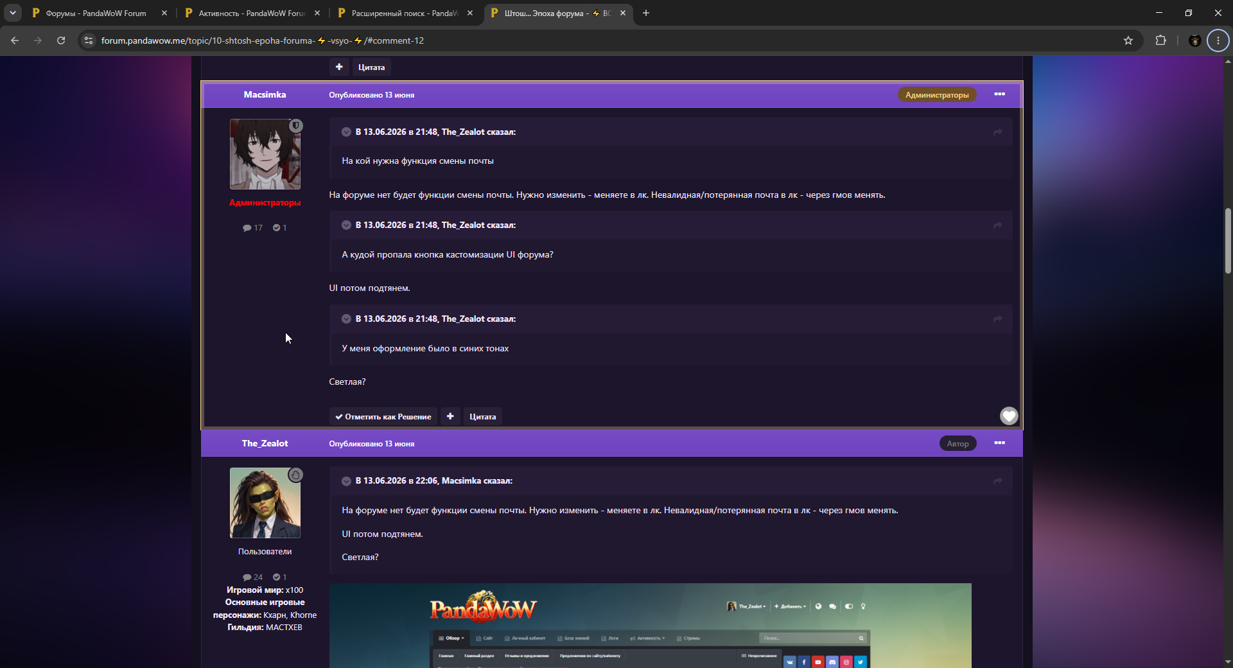React with heart on Macsimka's post
This screenshot has height=668, width=1233.
tap(1009, 416)
